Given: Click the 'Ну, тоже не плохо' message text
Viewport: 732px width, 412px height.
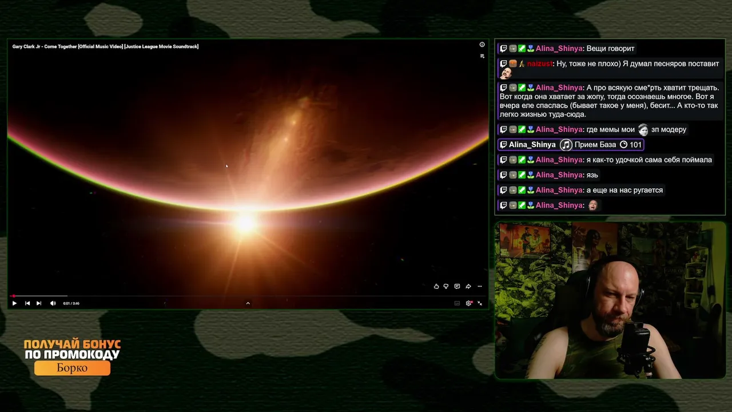Looking at the screenshot, I should click(637, 64).
